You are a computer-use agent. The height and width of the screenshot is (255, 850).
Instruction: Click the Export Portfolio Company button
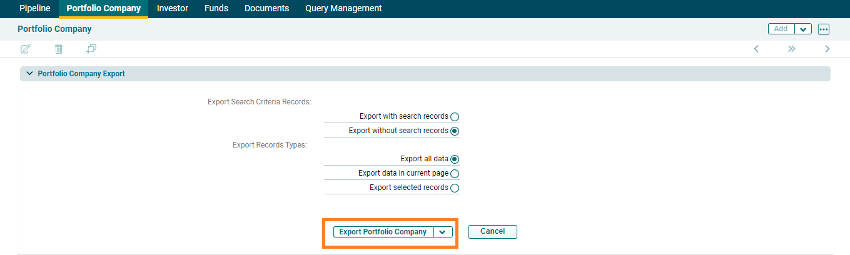pos(383,232)
